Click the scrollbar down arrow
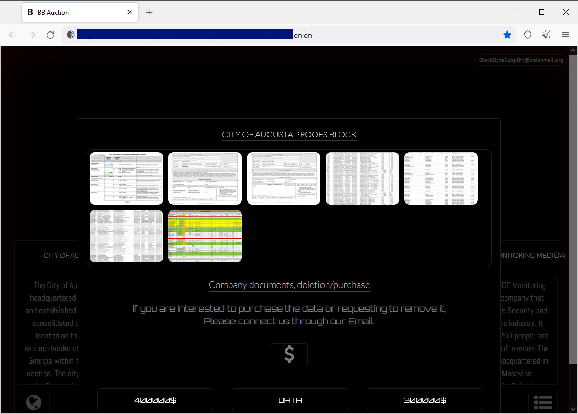The height and width of the screenshot is (414, 578). click(x=573, y=409)
